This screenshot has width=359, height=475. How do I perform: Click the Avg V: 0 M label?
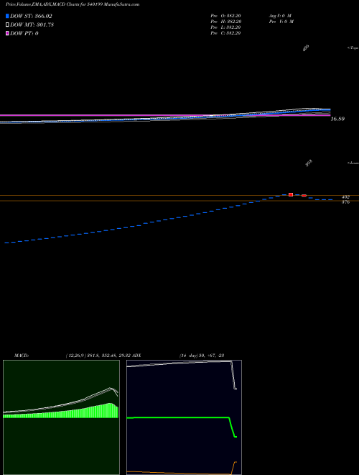(281, 16)
